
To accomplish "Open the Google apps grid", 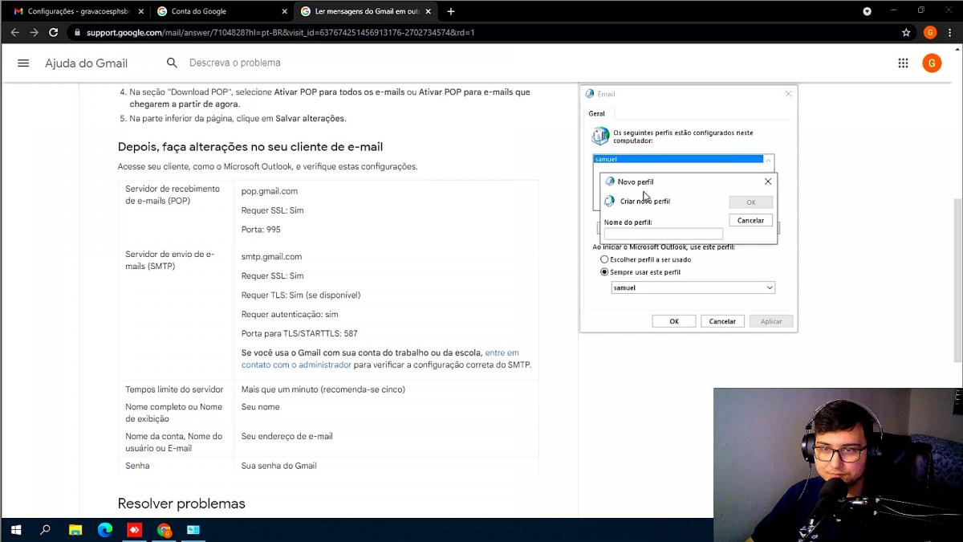I will (x=903, y=63).
